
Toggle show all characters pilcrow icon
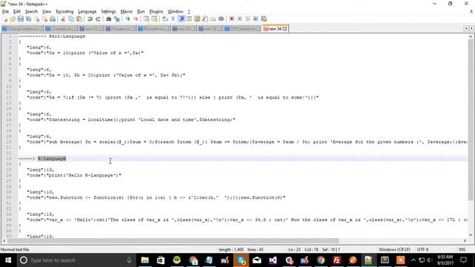[173, 19]
